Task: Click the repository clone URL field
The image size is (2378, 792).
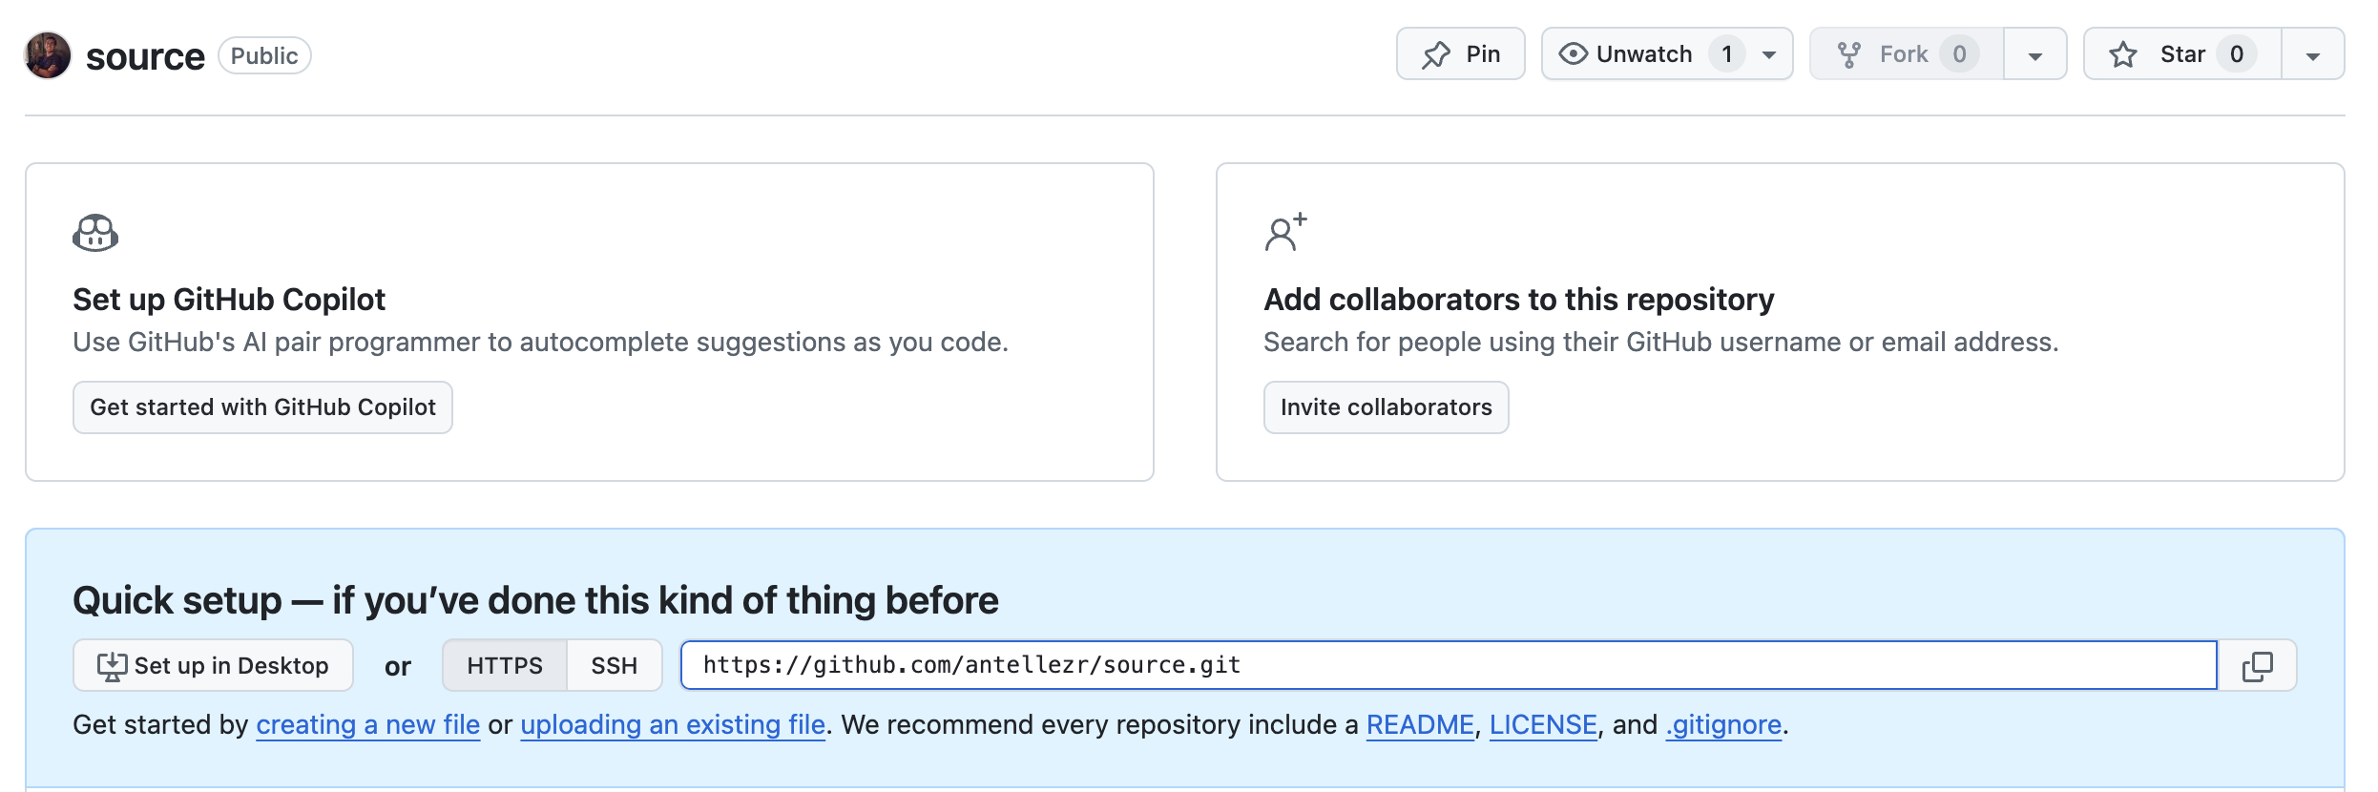Action: coord(1449,665)
